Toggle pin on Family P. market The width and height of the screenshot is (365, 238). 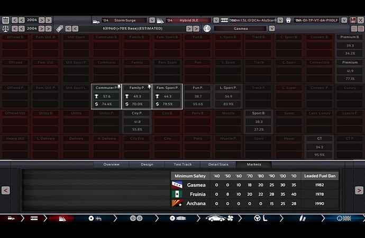pyautogui.click(x=150, y=86)
